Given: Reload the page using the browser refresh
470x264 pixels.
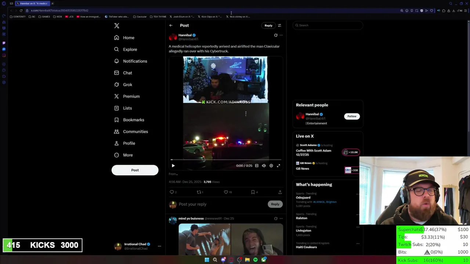Looking at the screenshot, I should (21, 11).
